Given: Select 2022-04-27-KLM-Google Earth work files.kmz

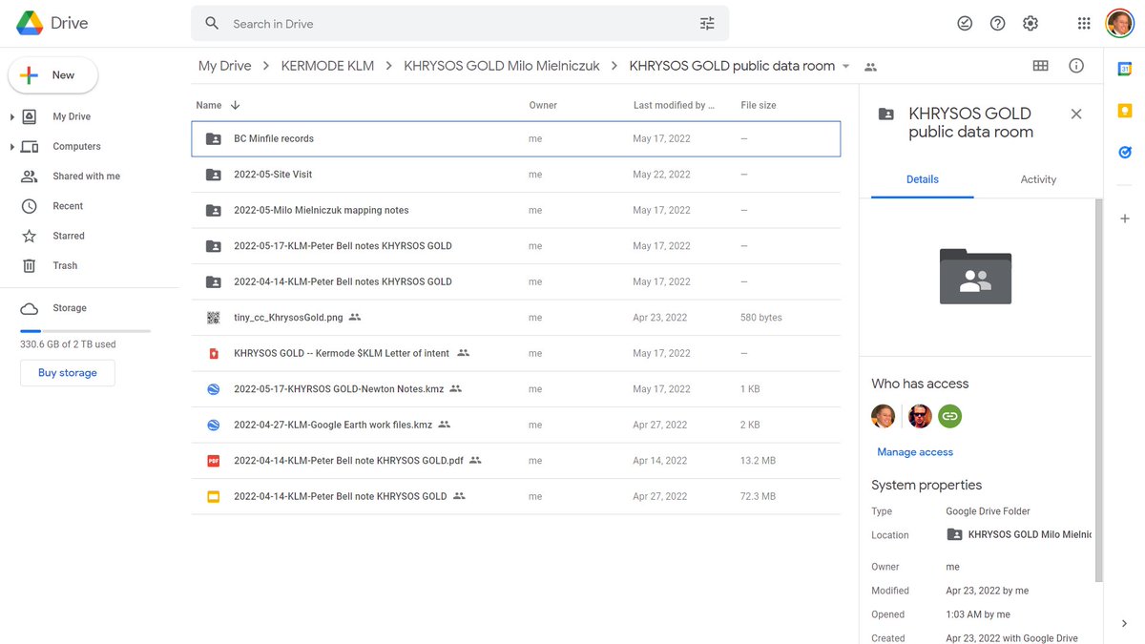Looking at the screenshot, I should (516, 425).
